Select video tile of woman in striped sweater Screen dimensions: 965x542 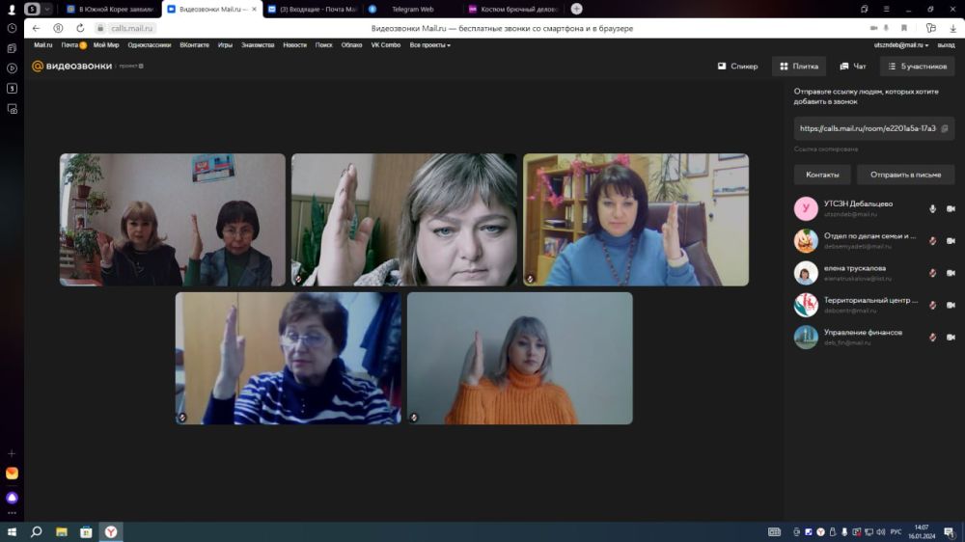[x=288, y=358]
